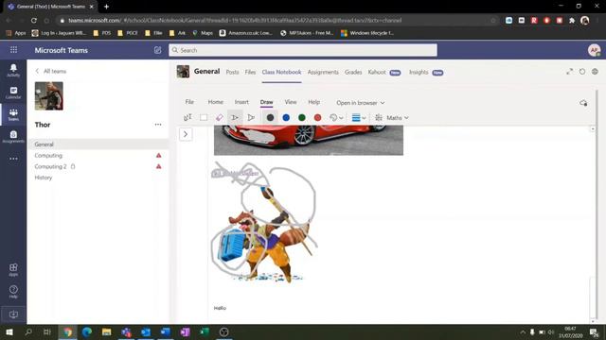Select the Pen drawing tool
Screen dimensions: 606x340
[235, 117]
